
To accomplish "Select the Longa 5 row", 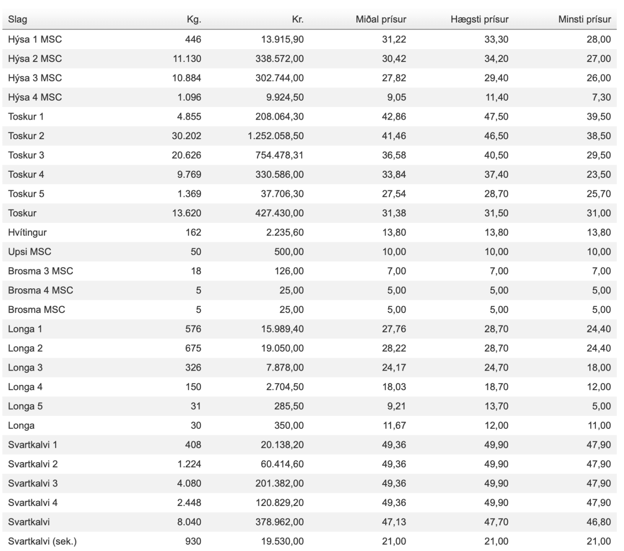I will tap(25, 406).
